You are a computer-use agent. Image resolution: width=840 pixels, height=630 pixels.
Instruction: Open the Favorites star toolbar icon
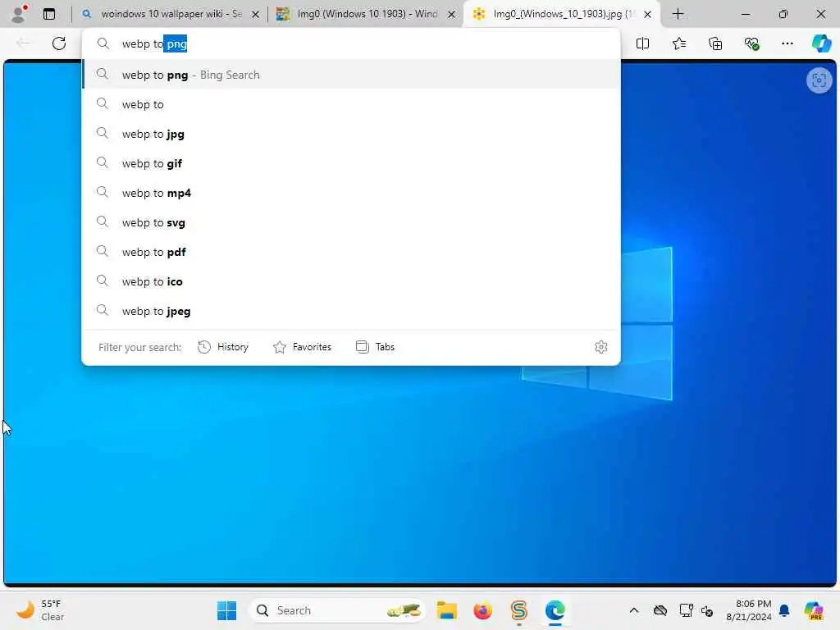678,43
